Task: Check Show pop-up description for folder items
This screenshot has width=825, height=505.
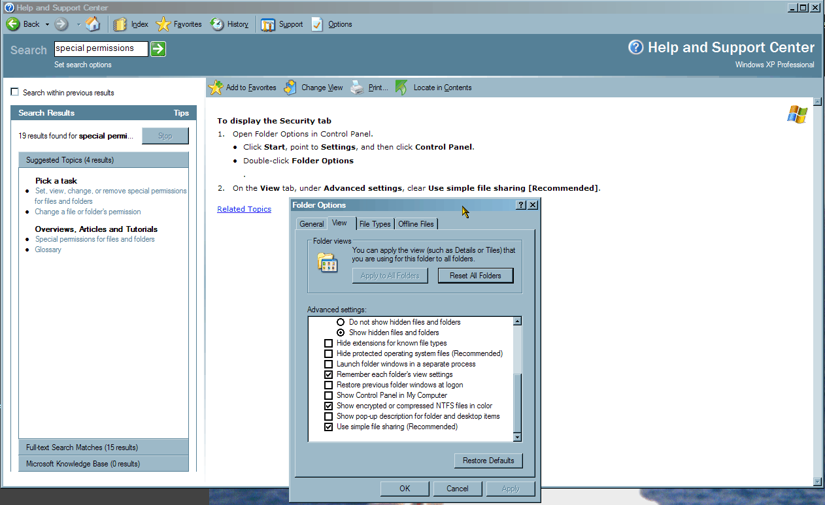Action: (x=328, y=416)
